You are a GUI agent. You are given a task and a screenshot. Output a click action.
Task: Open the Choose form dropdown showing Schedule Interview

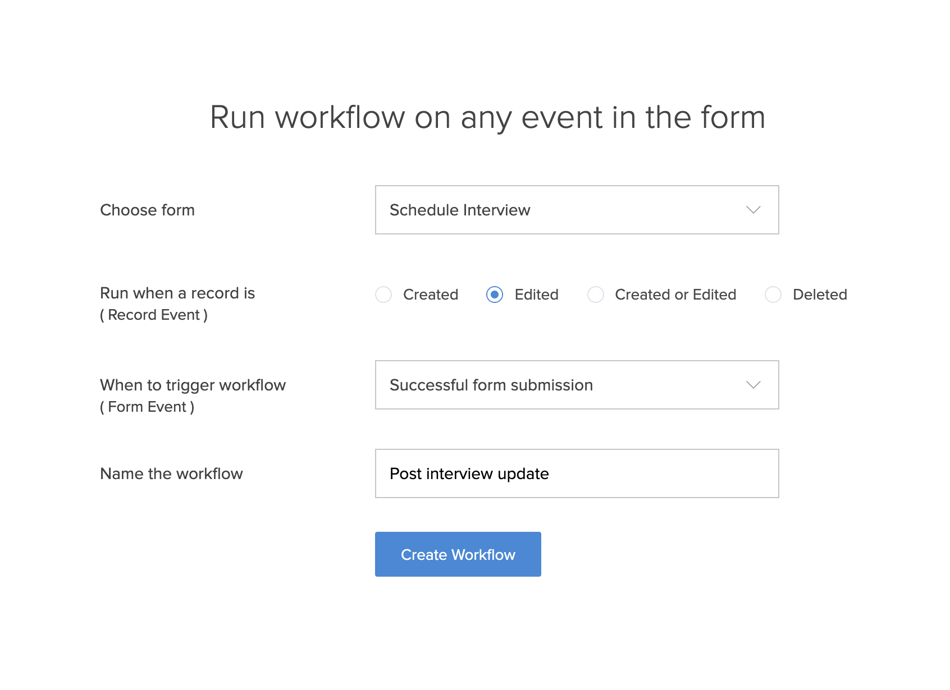click(576, 210)
